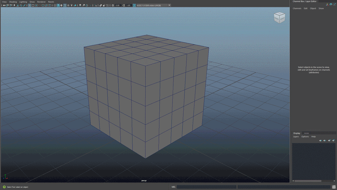Click the view cube in viewport corner
The height and width of the screenshot is (190, 337).
point(280,18)
